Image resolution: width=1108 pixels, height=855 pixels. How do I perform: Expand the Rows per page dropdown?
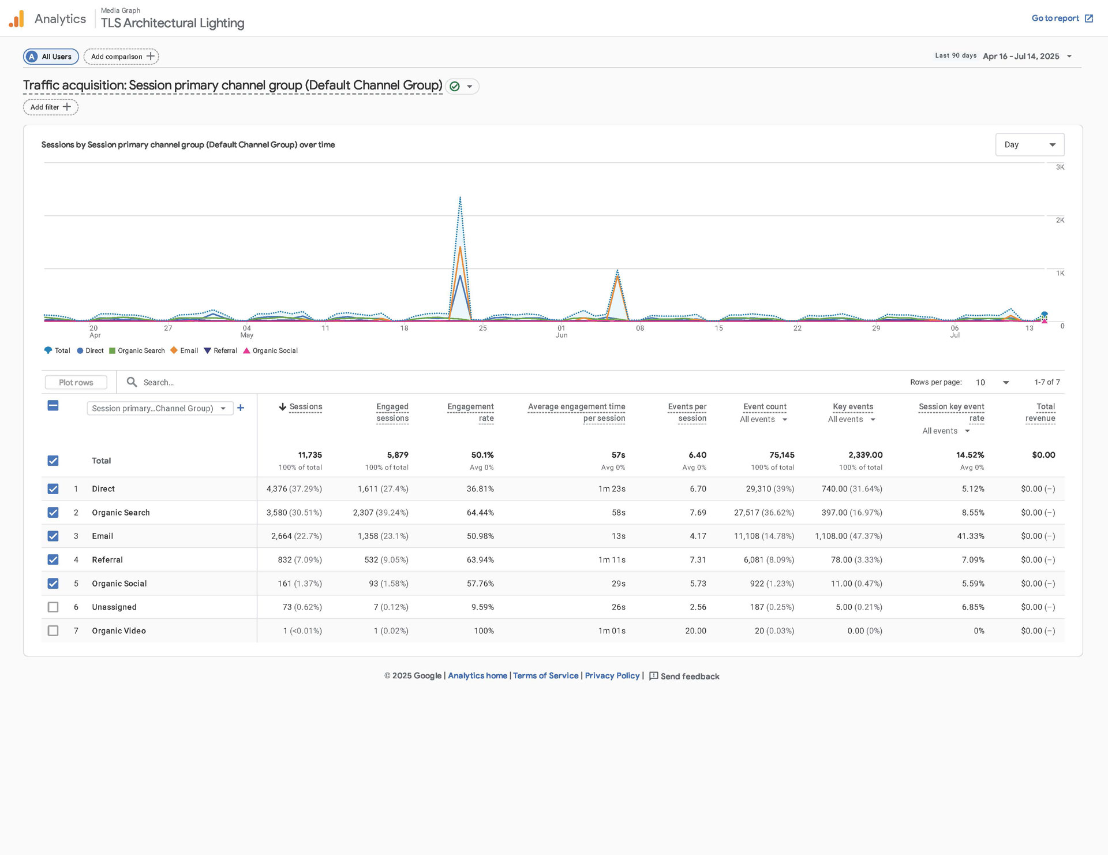pos(1006,383)
